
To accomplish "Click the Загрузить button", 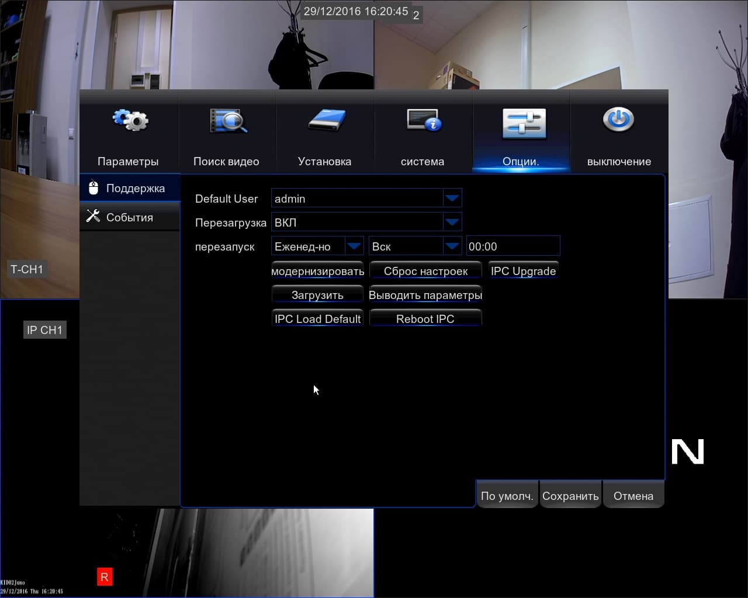I will [x=318, y=294].
